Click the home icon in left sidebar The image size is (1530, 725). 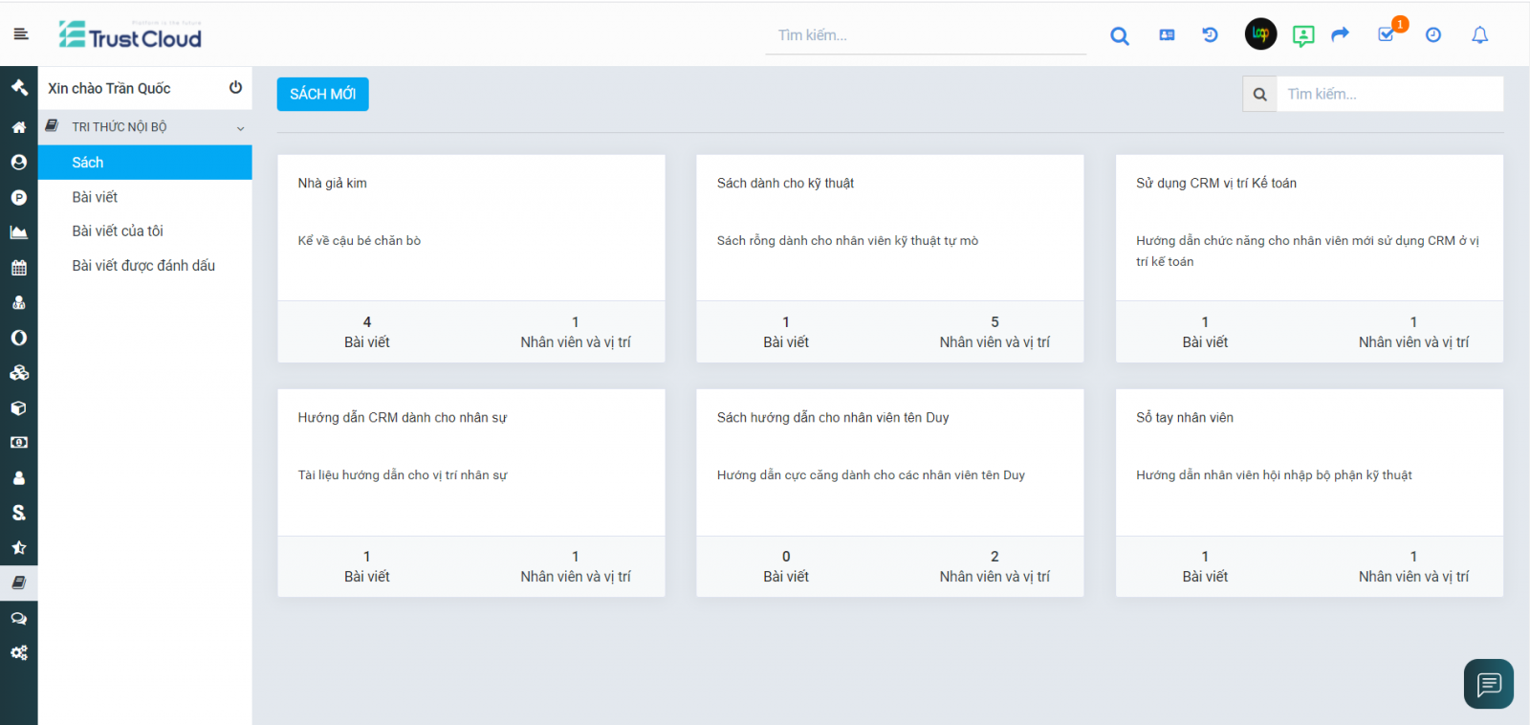click(18, 127)
